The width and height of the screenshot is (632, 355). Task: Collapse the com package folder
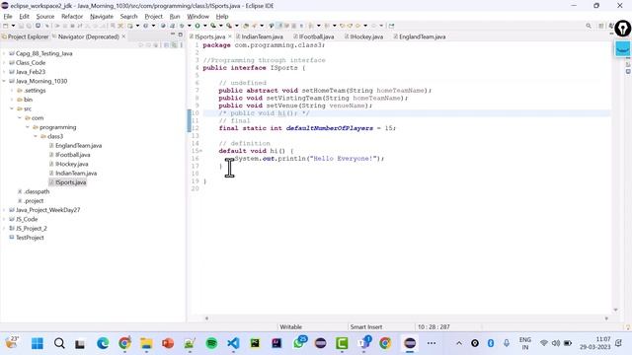coord(20,118)
